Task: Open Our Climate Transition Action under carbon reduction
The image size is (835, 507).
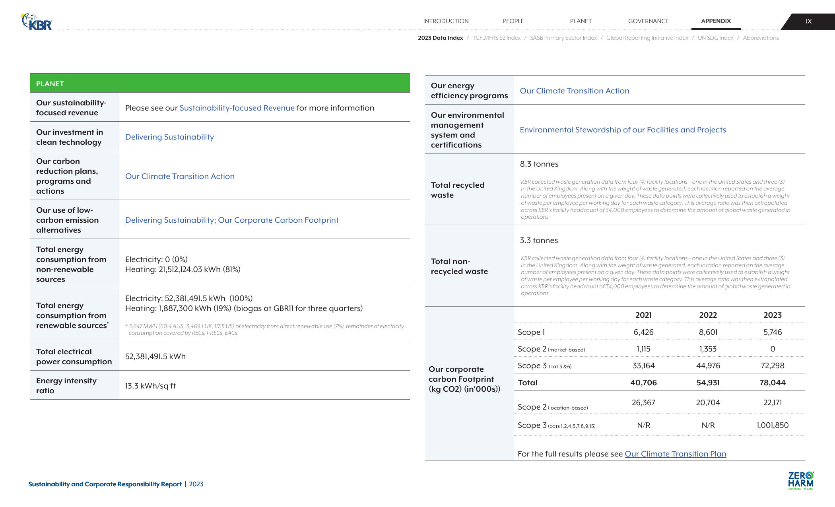Action: 180,176
